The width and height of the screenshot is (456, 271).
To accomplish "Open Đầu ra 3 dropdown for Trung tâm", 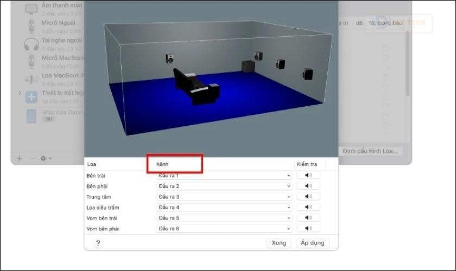I will (x=224, y=197).
